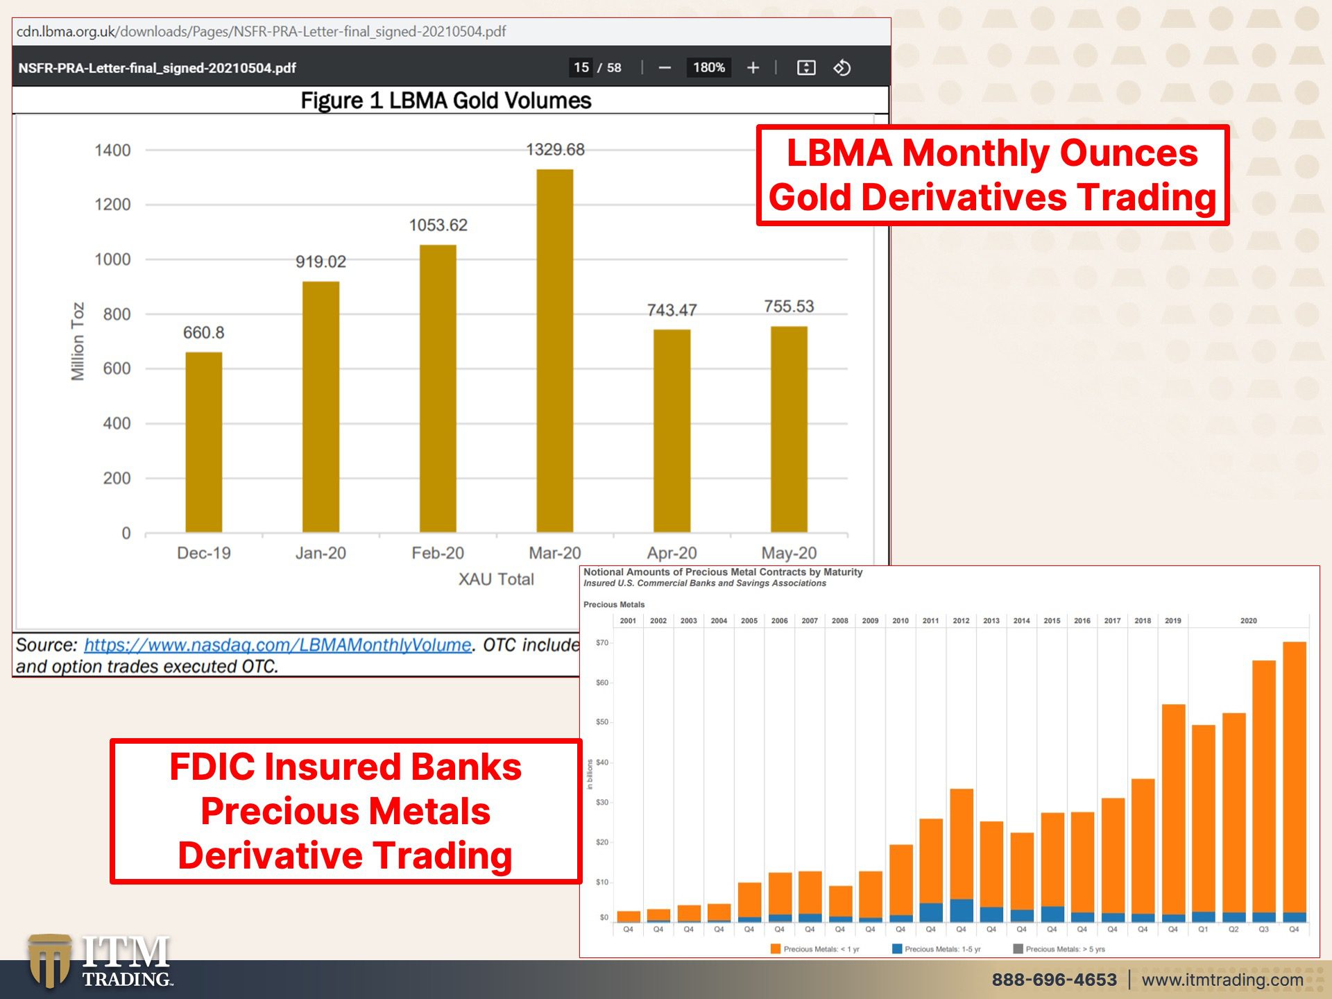Click the Jan-20 bar labeled 919.02
1332x999 pixels.
tap(321, 407)
